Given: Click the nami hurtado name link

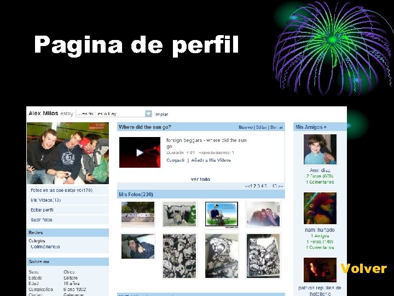Looking at the screenshot, I should pyautogui.click(x=320, y=230).
